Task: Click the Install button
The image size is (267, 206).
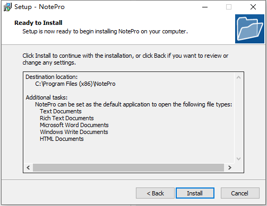Action: click(x=195, y=193)
